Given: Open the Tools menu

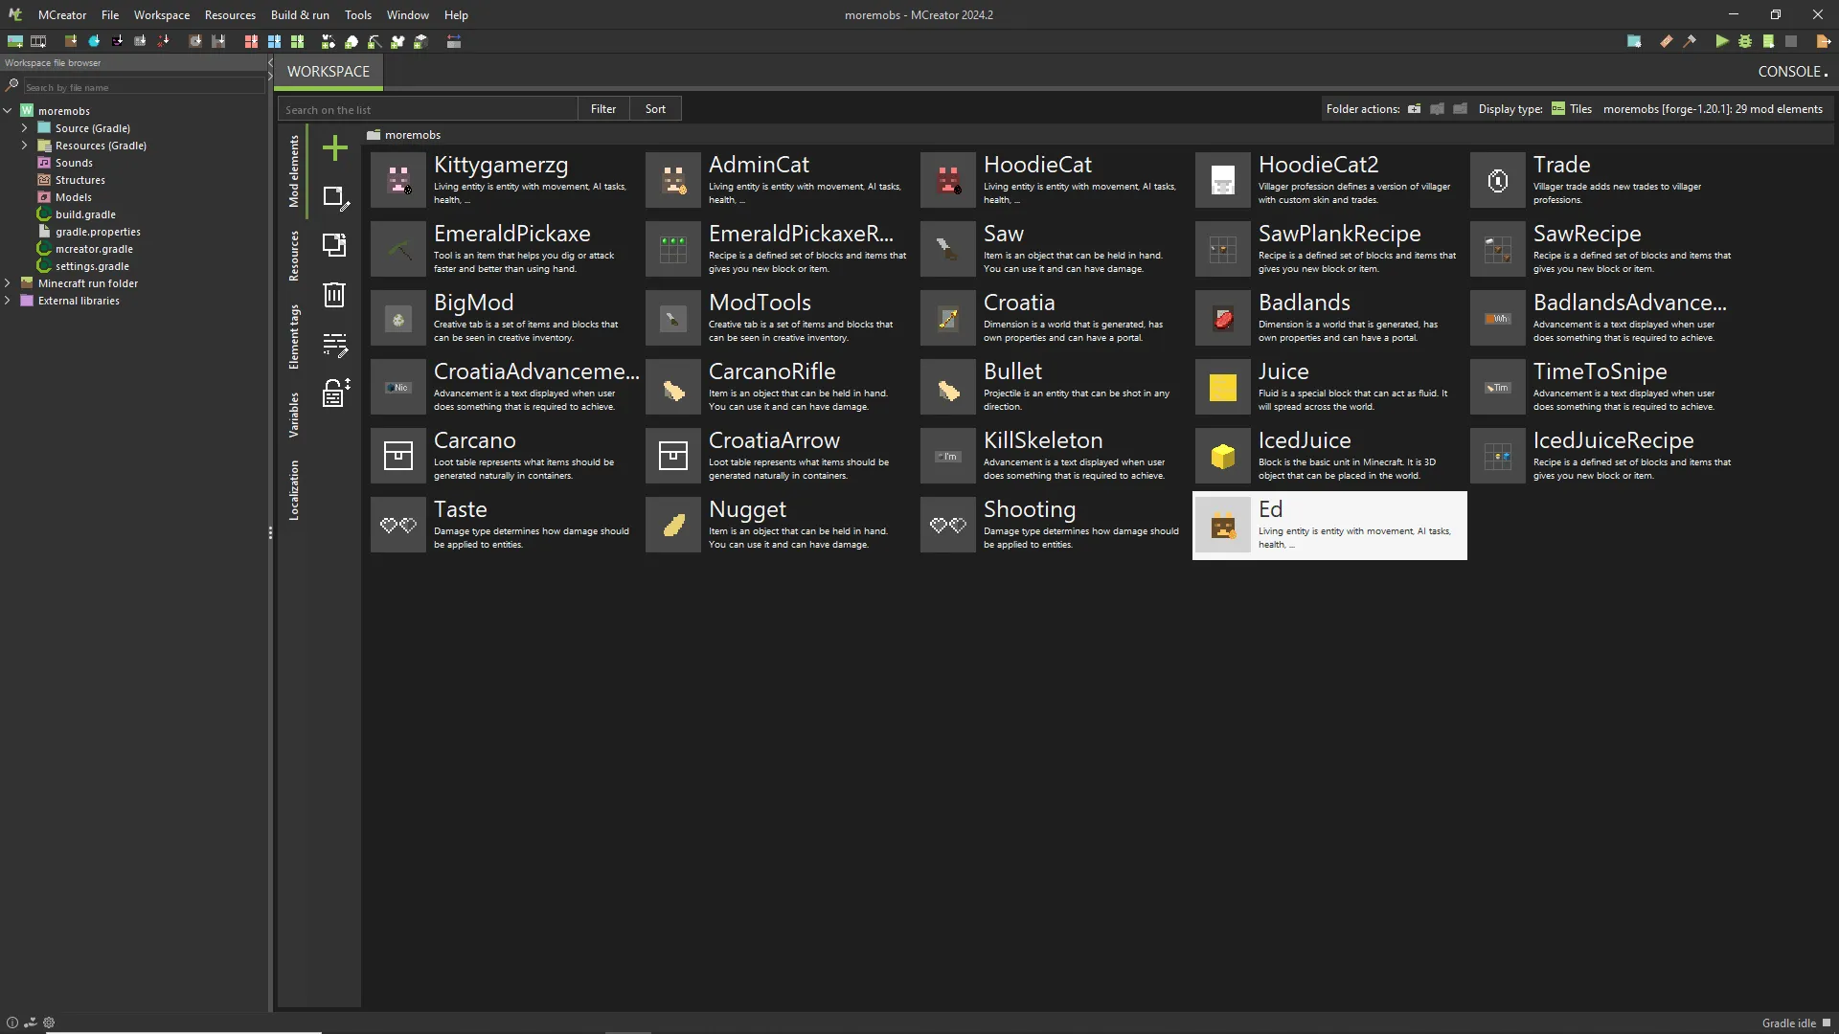Looking at the screenshot, I should pyautogui.click(x=358, y=14).
